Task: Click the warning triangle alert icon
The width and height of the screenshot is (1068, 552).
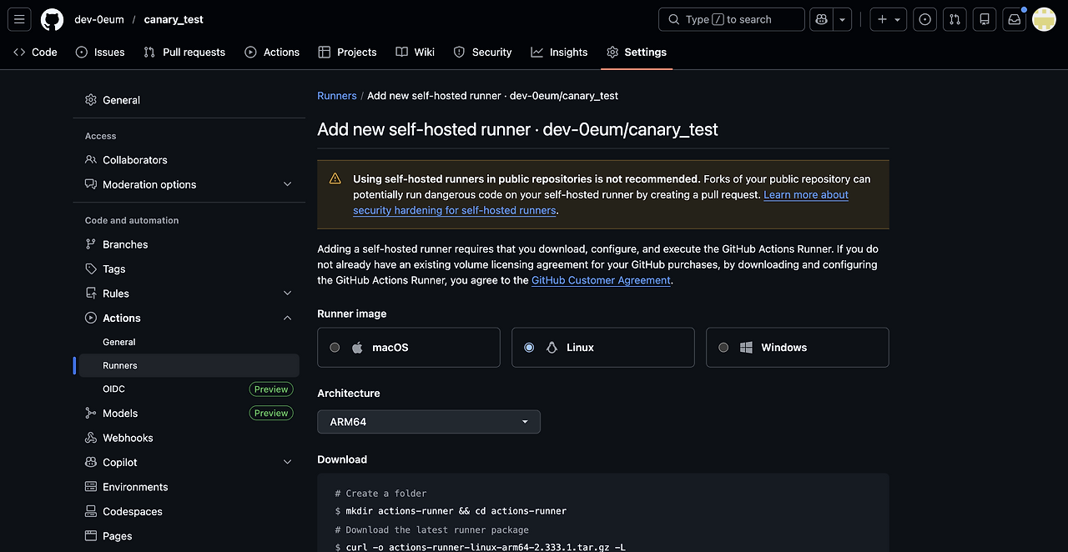Action: point(335,178)
